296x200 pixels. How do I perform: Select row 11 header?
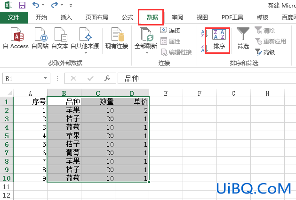pos(7,187)
